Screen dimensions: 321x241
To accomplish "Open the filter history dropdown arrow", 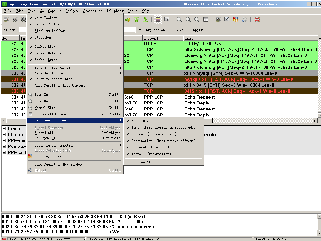I will point(140,30).
